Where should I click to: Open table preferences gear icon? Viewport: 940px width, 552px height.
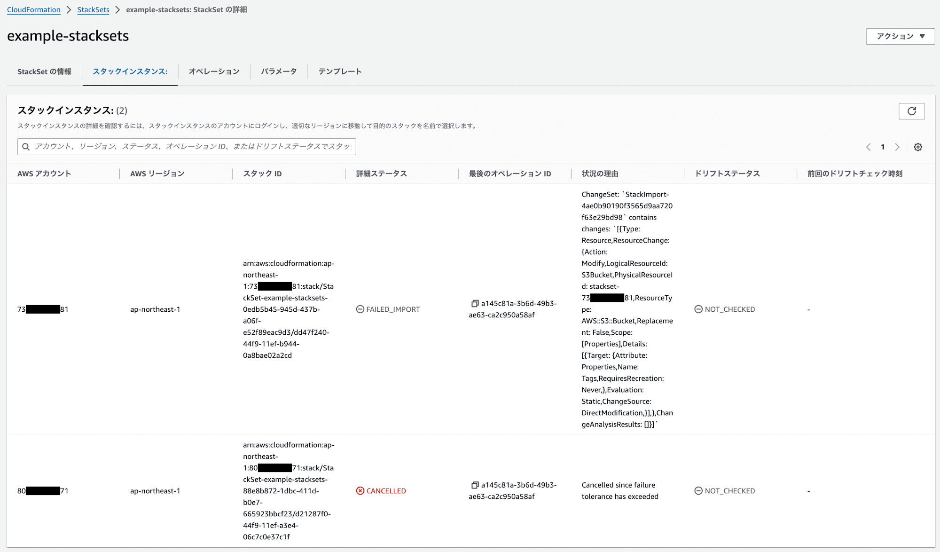[x=918, y=147]
